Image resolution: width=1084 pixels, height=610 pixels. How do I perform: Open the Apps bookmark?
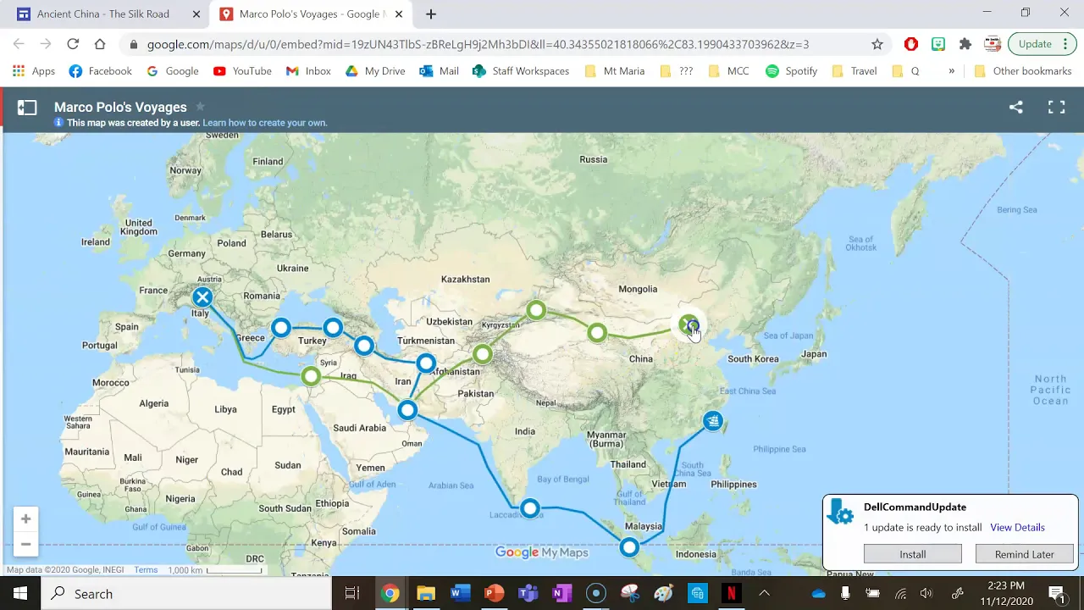click(x=34, y=71)
